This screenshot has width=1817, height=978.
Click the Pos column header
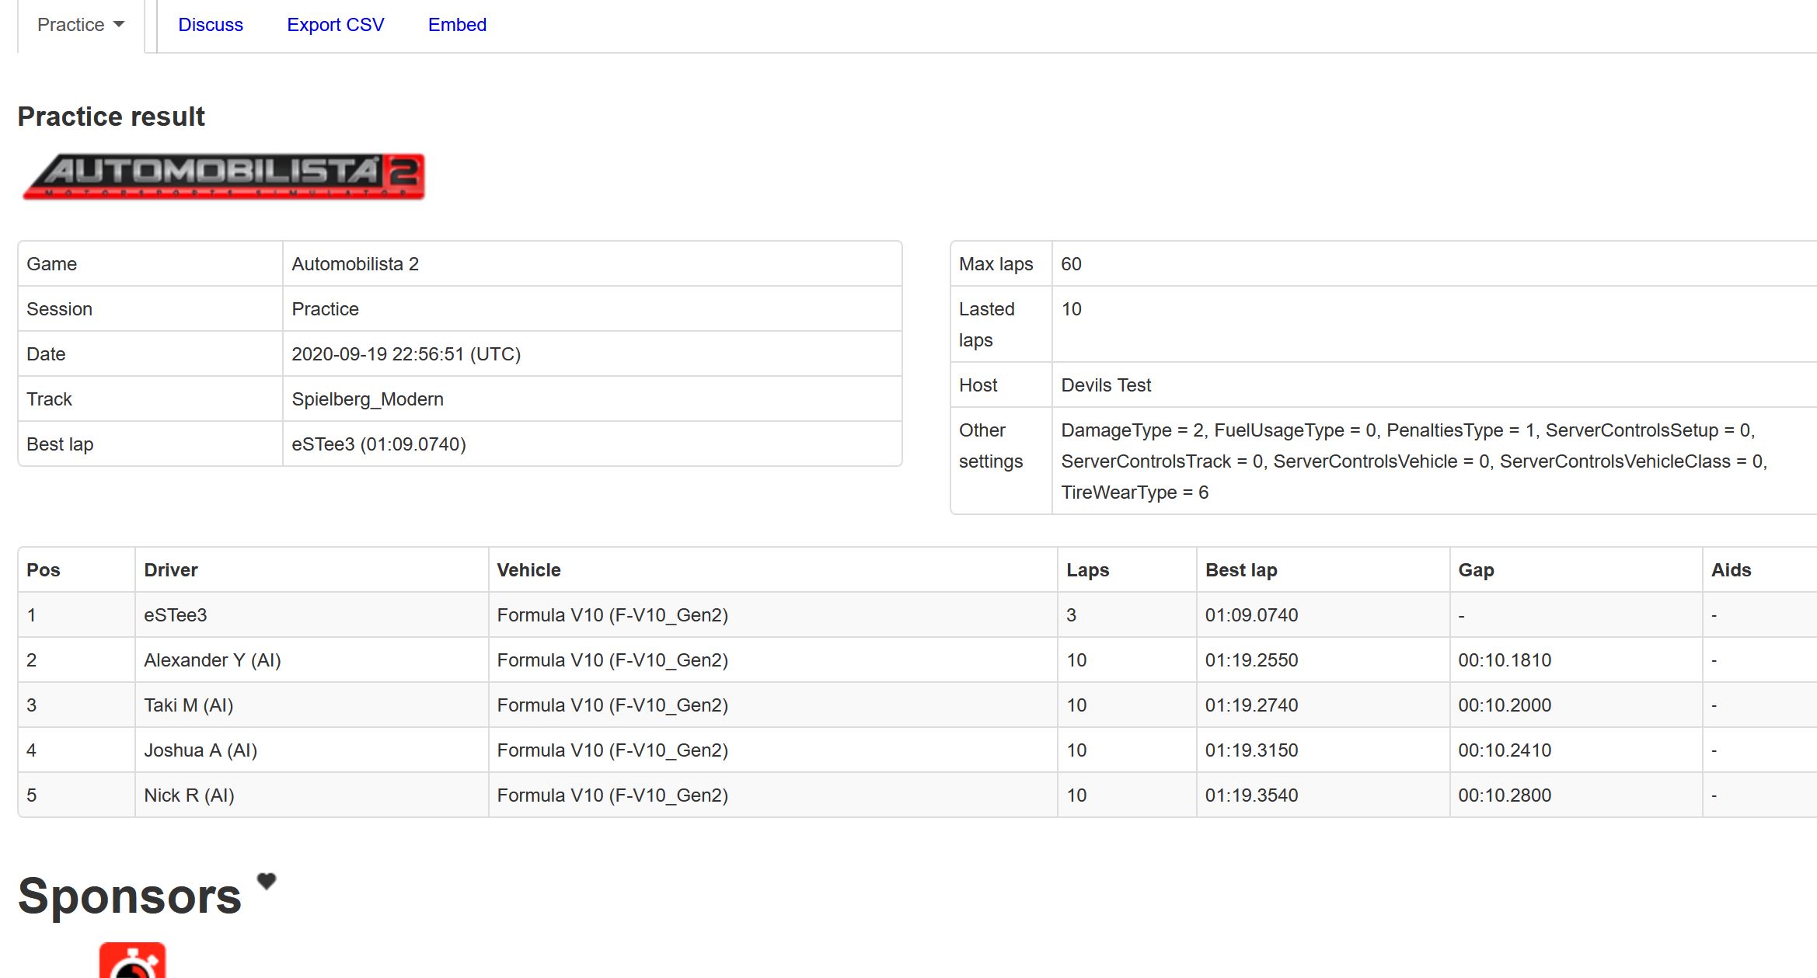click(x=44, y=570)
